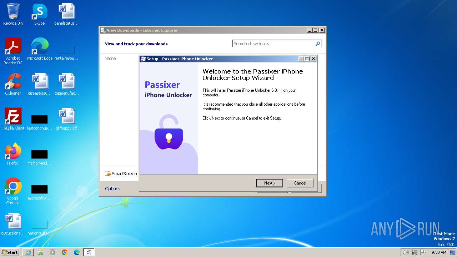Open the Microsoft Edge desktop shortcut
The height and width of the screenshot is (257, 457).
coord(40,49)
